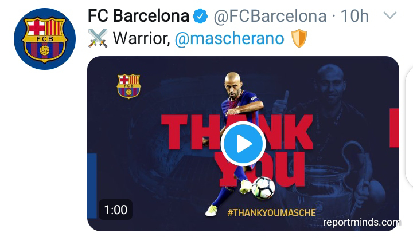Click the 10h tweet timestamp
This screenshot has width=413, height=241.
[354, 16]
